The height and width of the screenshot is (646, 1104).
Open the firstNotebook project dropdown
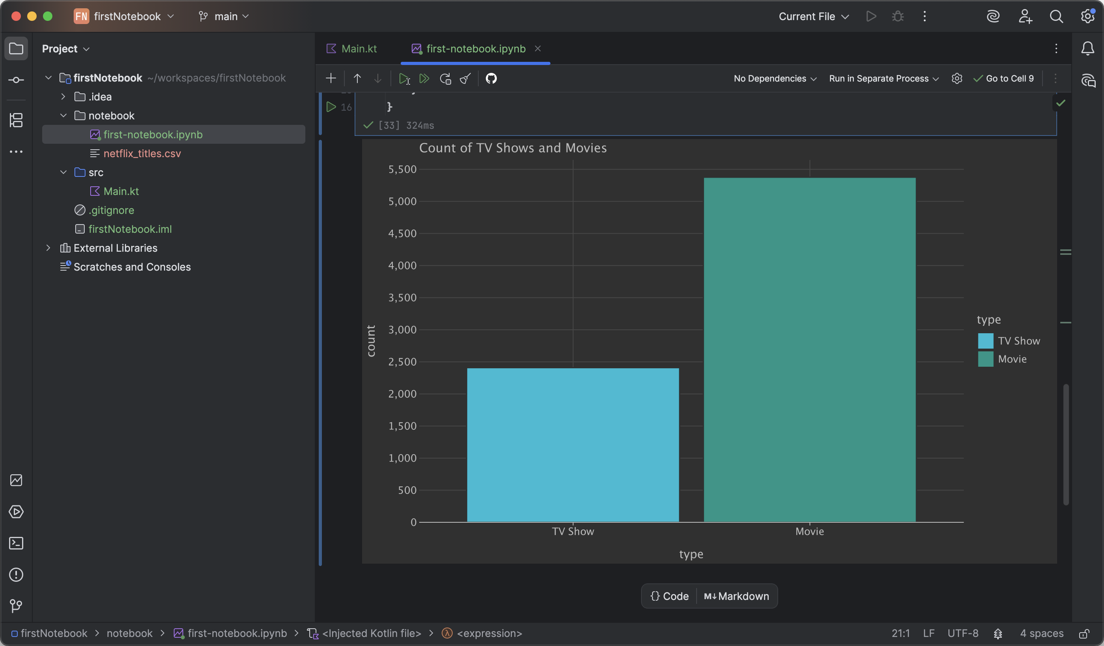[x=125, y=16]
